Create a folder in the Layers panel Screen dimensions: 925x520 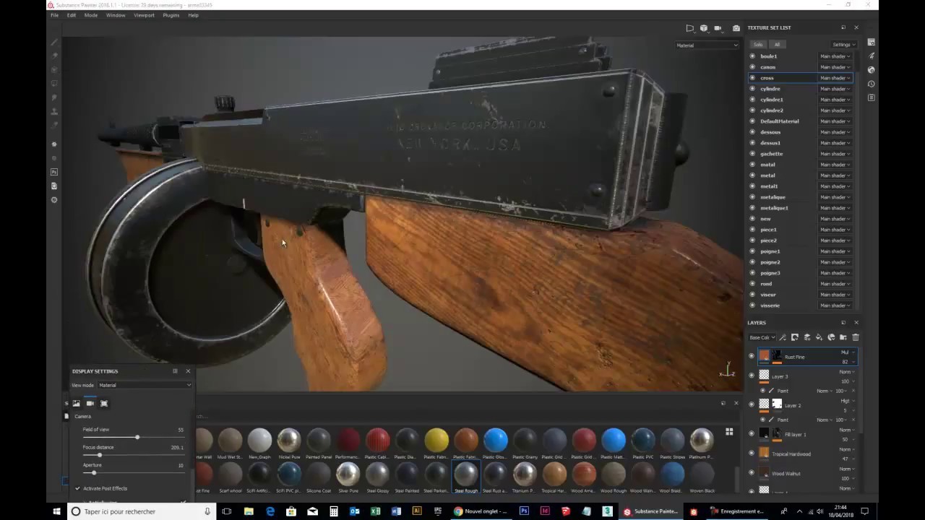(x=843, y=337)
